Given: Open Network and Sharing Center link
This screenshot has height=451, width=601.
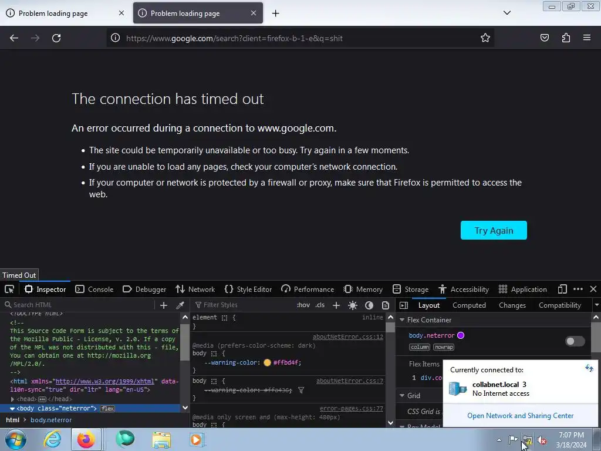Looking at the screenshot, I should [x=520, y=416].
